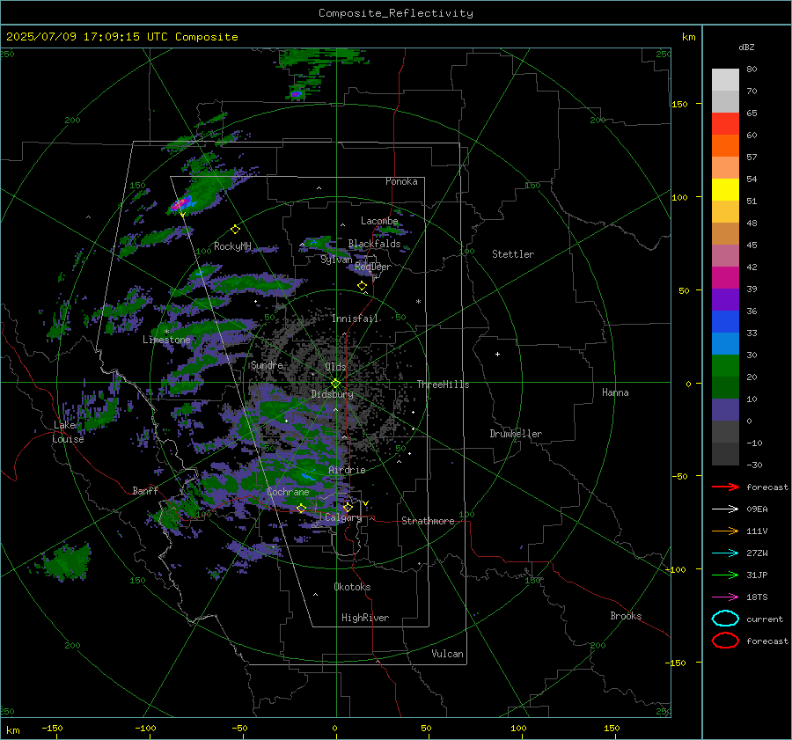Pick the orange 111V arrow legend icon
This screenshot has width=792, height=740.
(x=725, y=531)
